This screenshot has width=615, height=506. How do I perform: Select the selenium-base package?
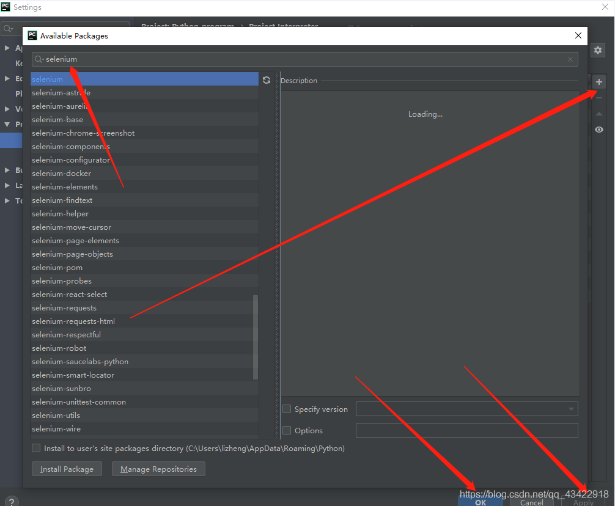pos(144,120)
